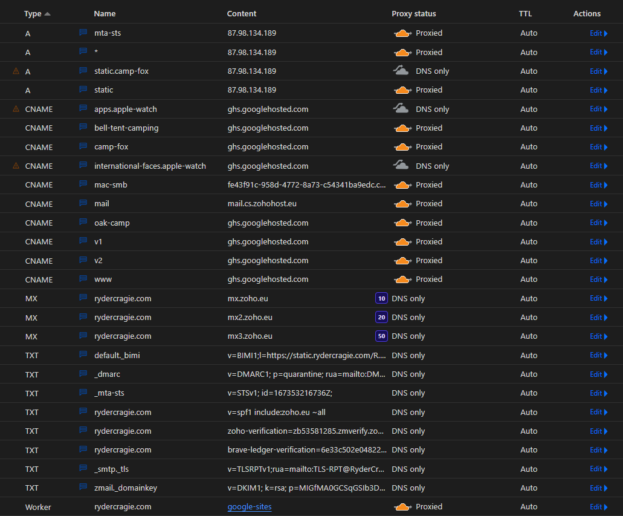Open comment icon for _smtp._tls record
The height and width of the screenshot is (516, 623).
(83, 468)
